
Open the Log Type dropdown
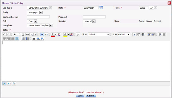point(40,8)
